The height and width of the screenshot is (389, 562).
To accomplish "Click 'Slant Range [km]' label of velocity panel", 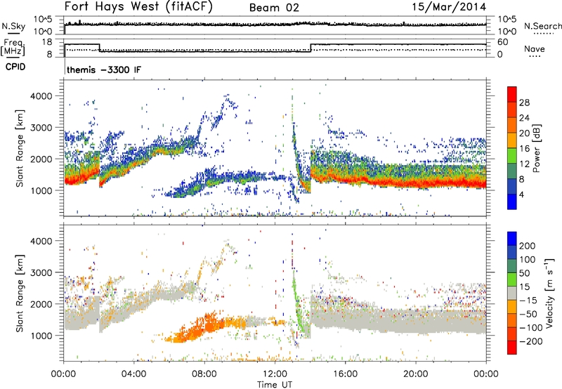I will pyautogui.click(x=20, y=293).
